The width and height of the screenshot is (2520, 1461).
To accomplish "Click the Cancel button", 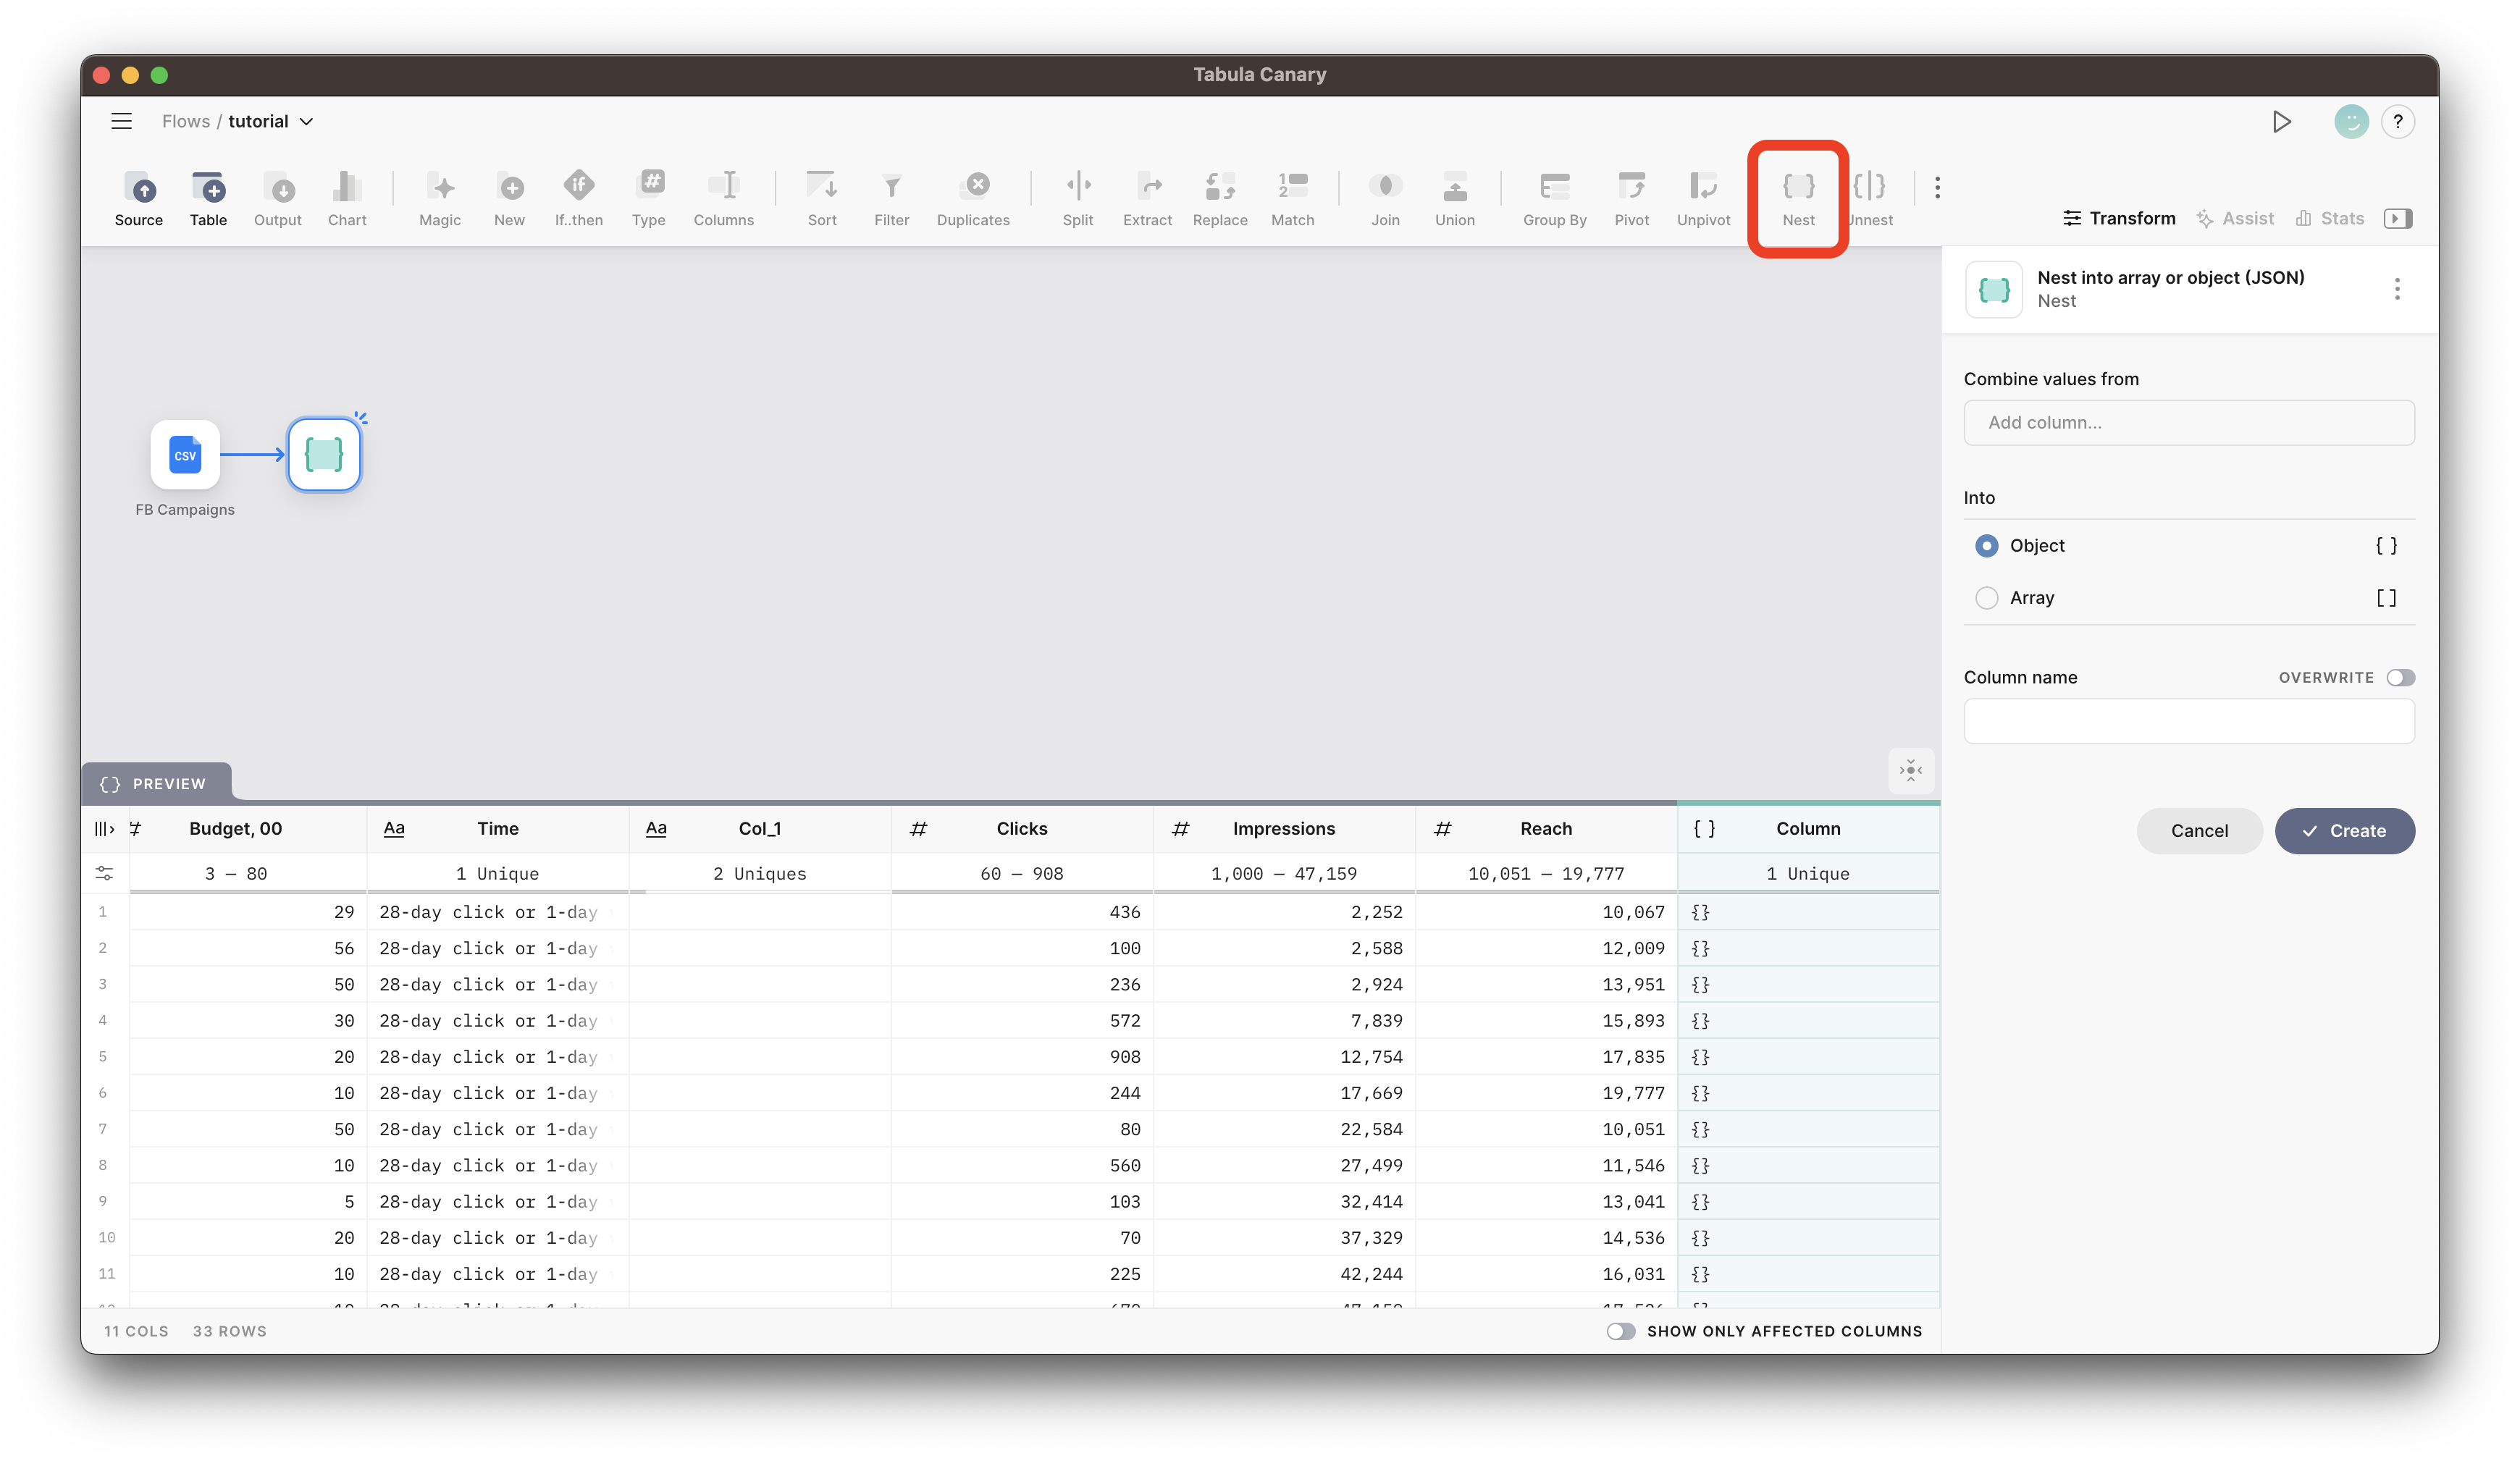I will (x=2199, y=831).
